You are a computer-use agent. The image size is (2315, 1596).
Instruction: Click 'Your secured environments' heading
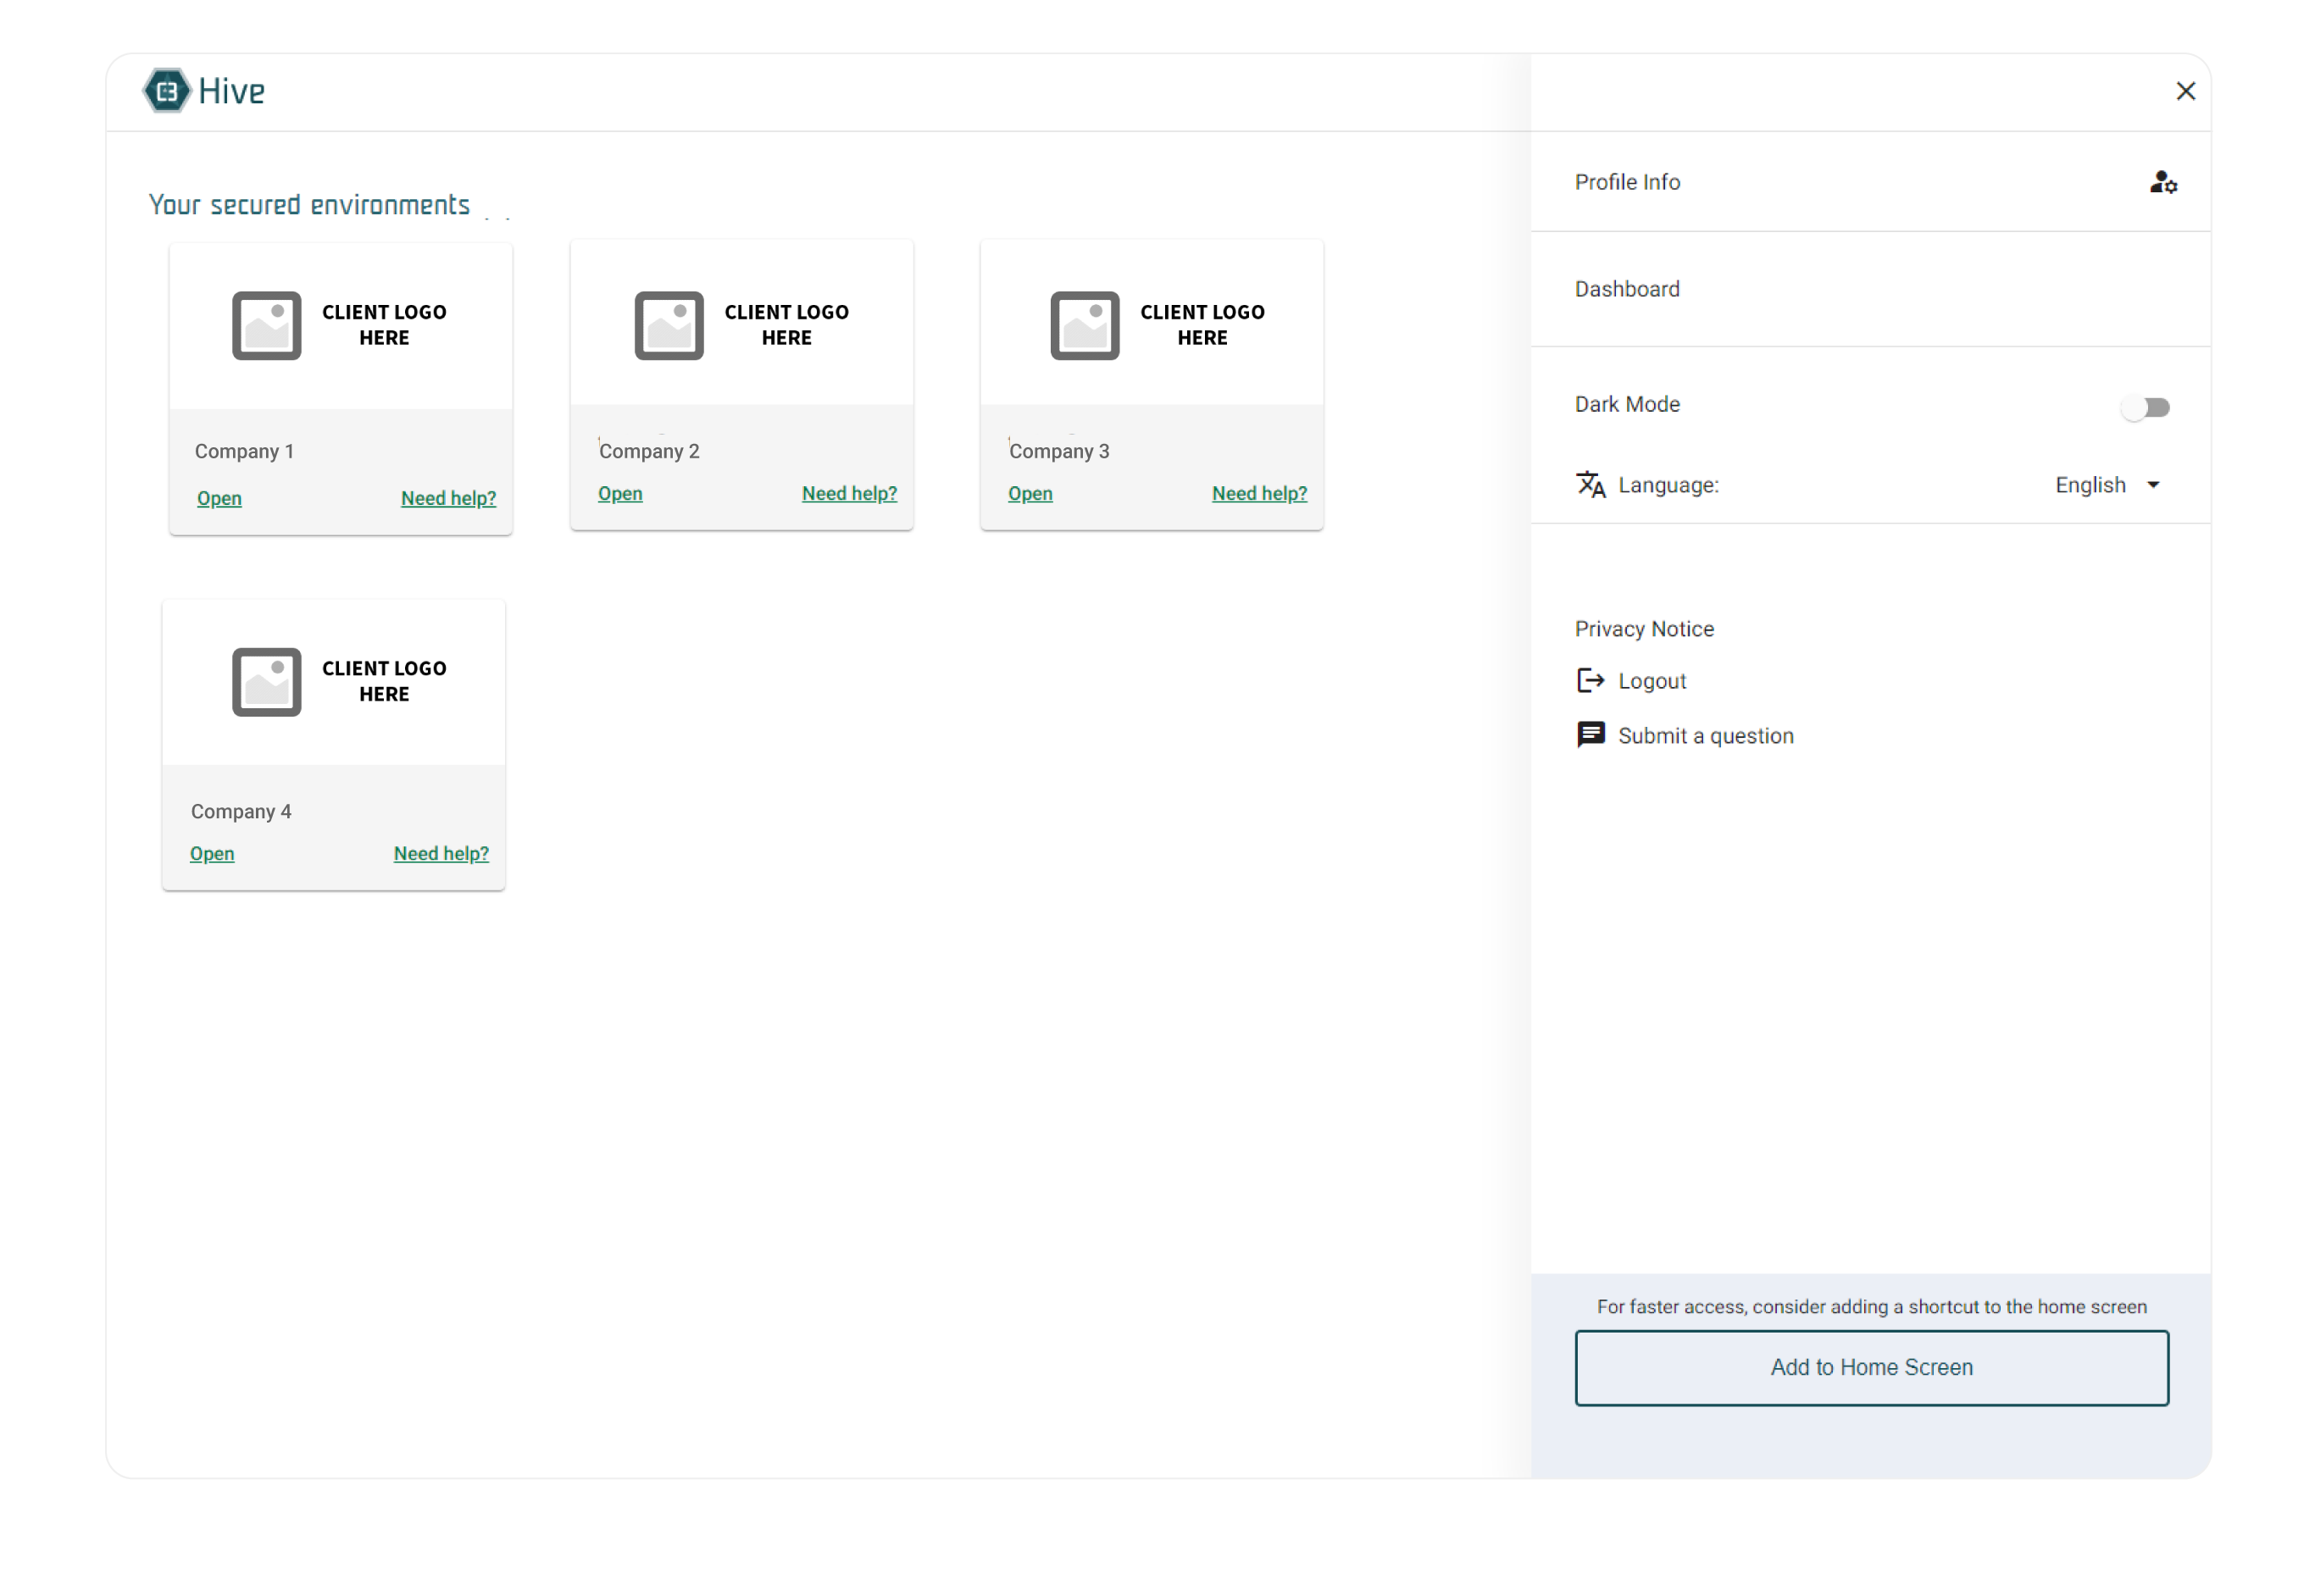309,204
